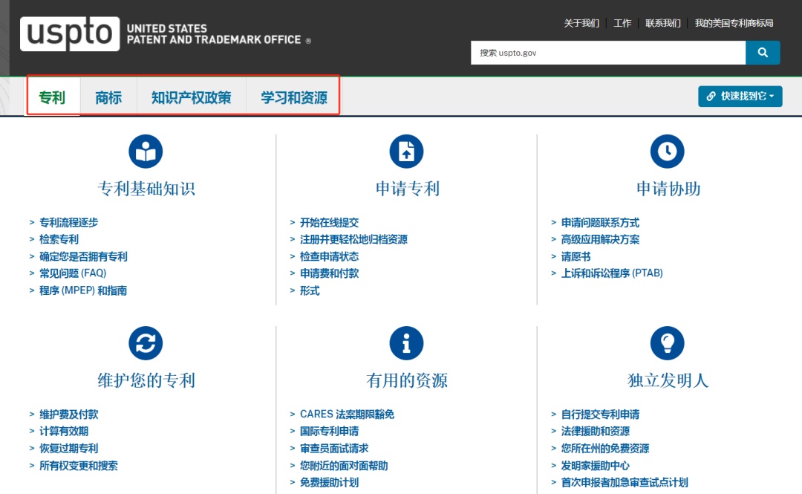This screenshot has width=802, height=494.
Task: Type in the 搜索 uspto.gov search field
Action: [607, 53]
